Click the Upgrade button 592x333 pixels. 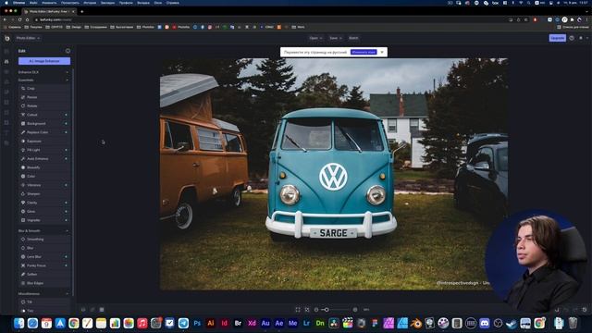click(x=557, y=38)
